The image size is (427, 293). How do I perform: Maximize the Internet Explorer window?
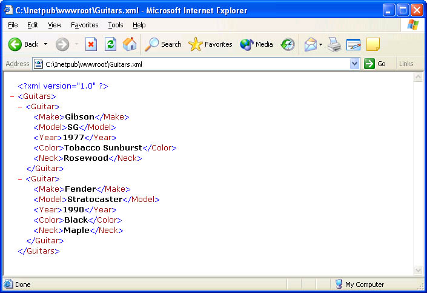(x=403, y=10)
